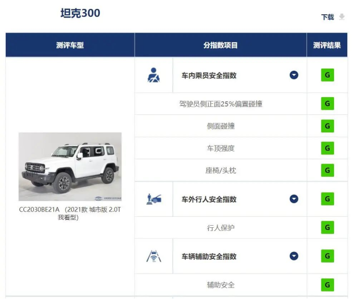Click the G badge for 行人保护
353x299 pixels.
(x=327, y=227)
